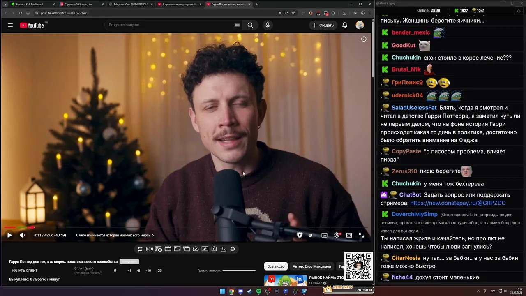Open the YouTube notifications bell

click(x=345, y=25)
